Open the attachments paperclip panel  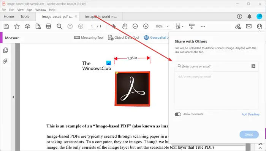point(5,61)
